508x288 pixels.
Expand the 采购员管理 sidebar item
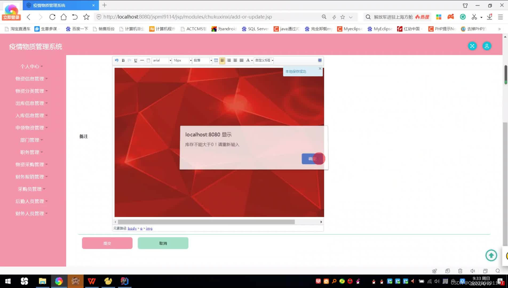pos(31,189)
